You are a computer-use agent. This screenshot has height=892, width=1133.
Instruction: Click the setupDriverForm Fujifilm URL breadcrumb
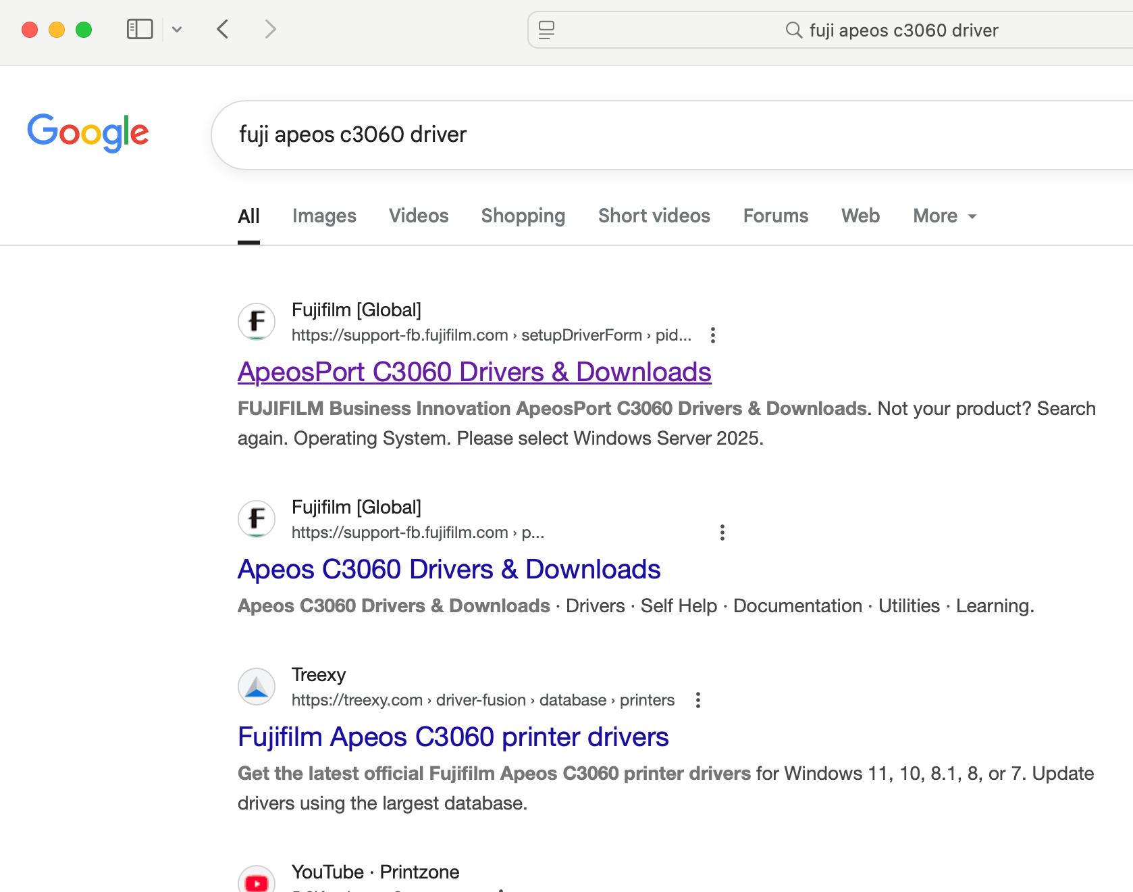point(492,335)
